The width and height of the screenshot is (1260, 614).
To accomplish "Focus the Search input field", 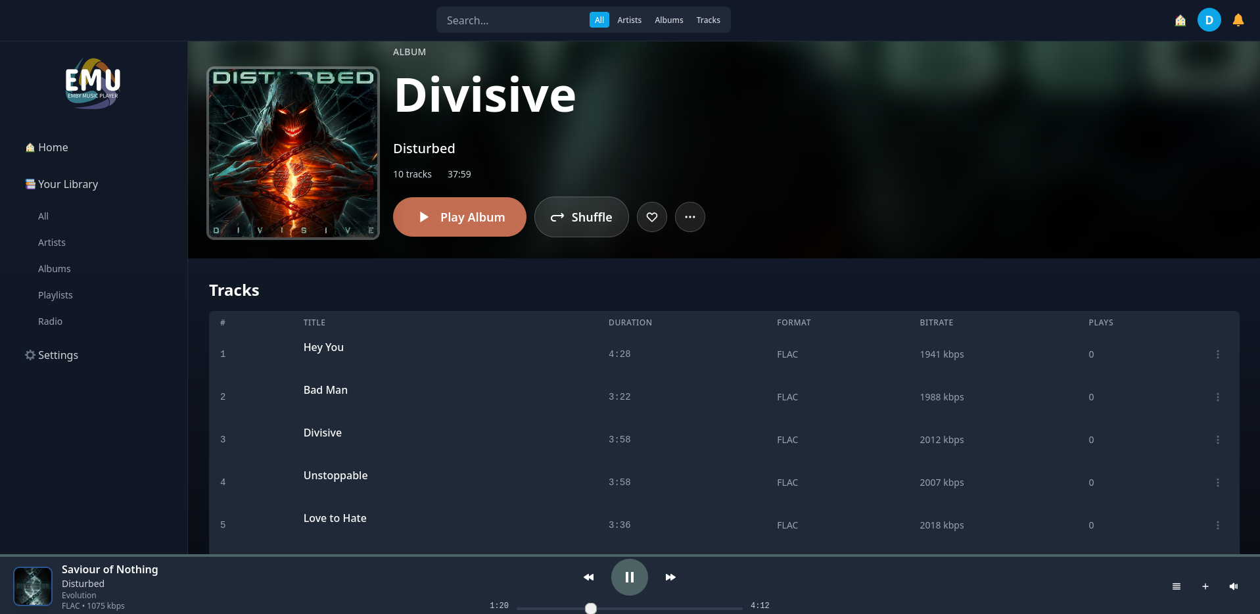I will 513,20.
